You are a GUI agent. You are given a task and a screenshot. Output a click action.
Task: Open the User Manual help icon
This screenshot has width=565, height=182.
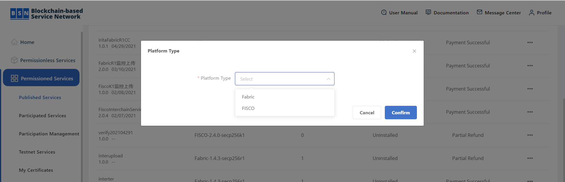pos(384,12)
